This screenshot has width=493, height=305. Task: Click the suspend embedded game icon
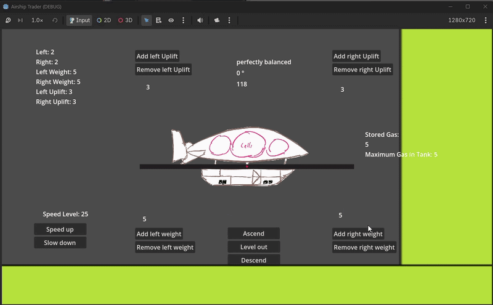pos(8,20)
